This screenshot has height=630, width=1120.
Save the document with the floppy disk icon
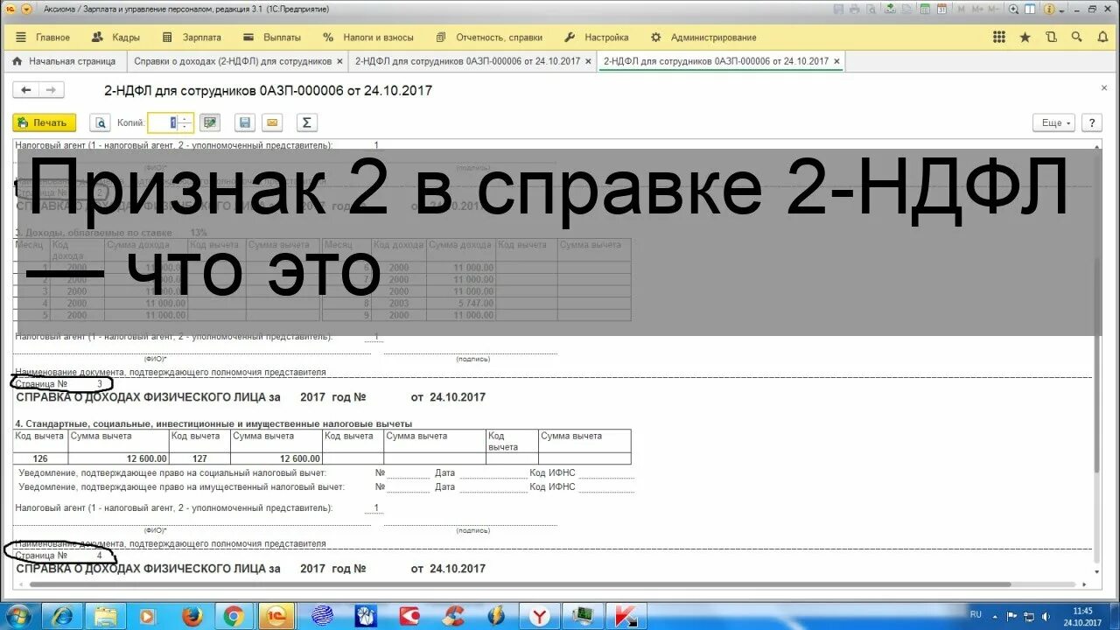point(245,122)
